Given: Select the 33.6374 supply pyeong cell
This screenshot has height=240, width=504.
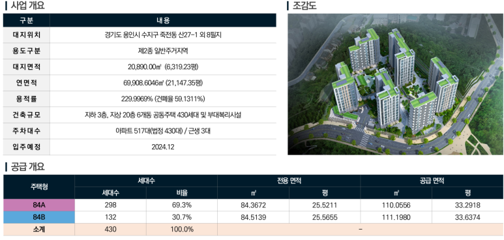Looking at the screenshot, I should click(467, 217).
